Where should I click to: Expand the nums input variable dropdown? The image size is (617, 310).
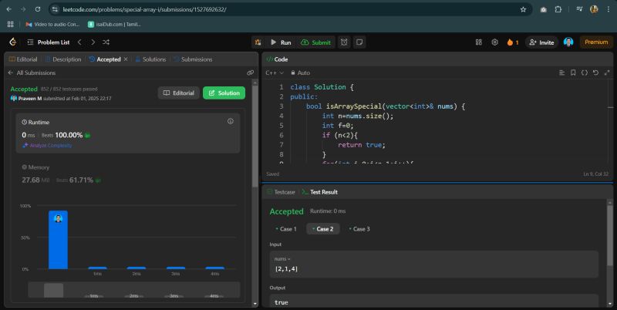coord(282,258)
